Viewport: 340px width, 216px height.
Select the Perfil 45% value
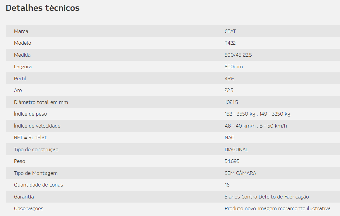point(229,79)
